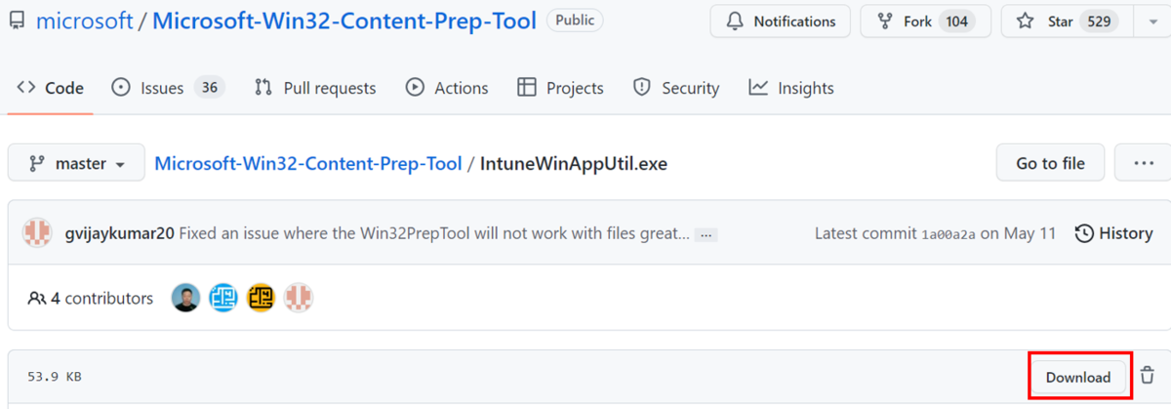This screenshot has width=1171, height=409.
Task: Fork the repository
Action: click(925, 21)
